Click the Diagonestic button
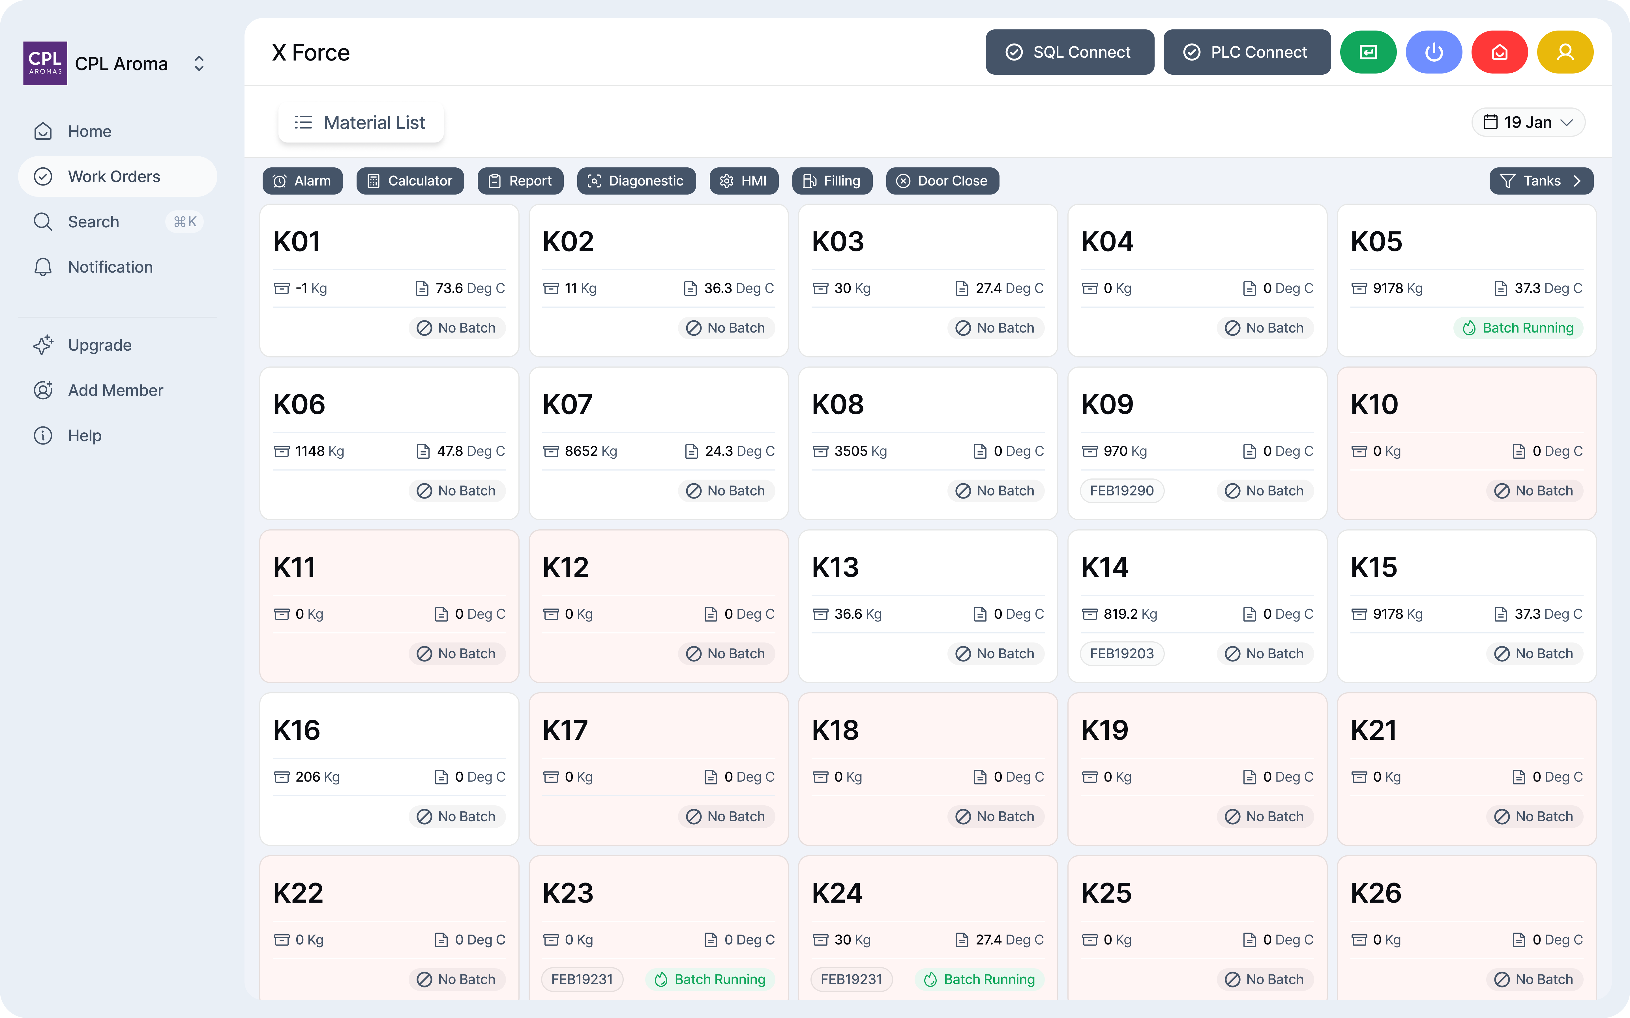The height and width of the screenshot is (1018, 1630). pos(636,181)
